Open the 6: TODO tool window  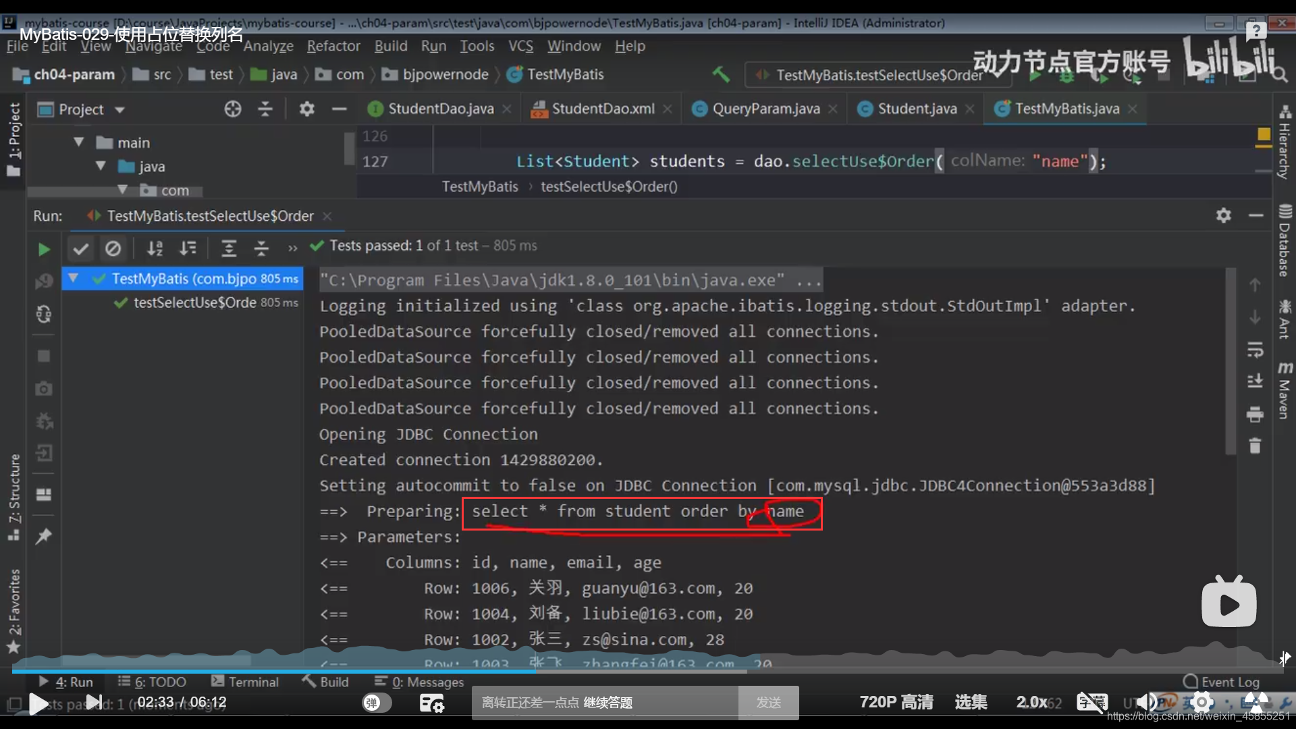152,682
